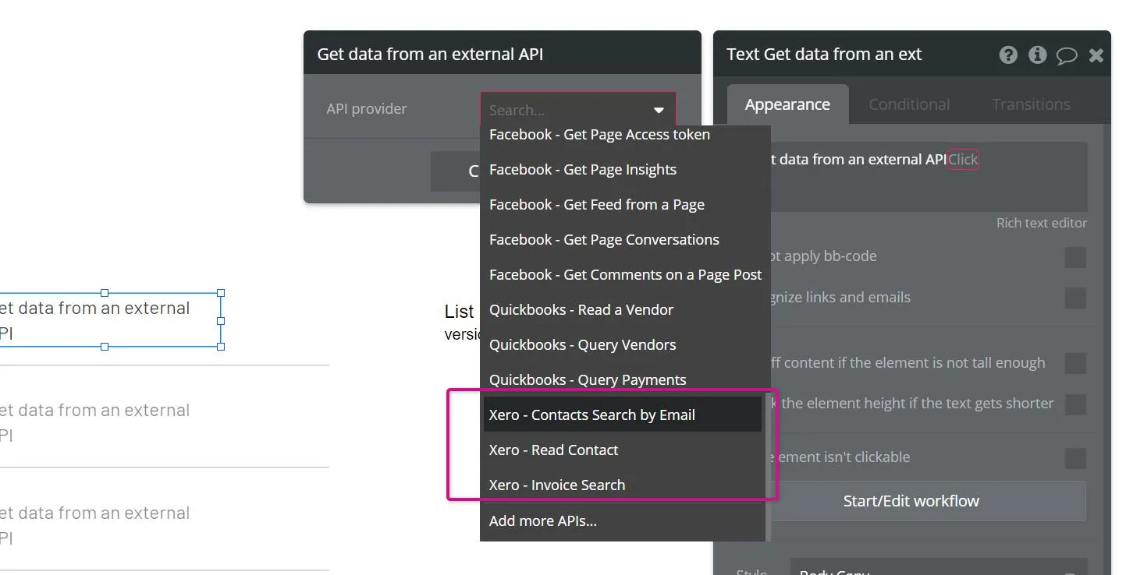Click 'Add more APIs...' option
Screen dimensions: 1126x575
tap(621, 521)
